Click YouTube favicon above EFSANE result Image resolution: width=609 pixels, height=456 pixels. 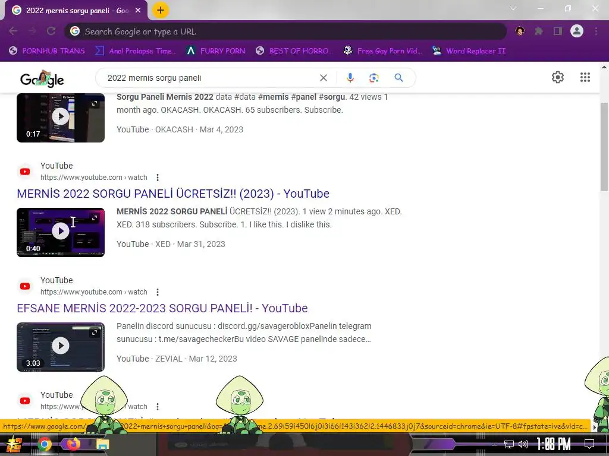click(25, 286)
